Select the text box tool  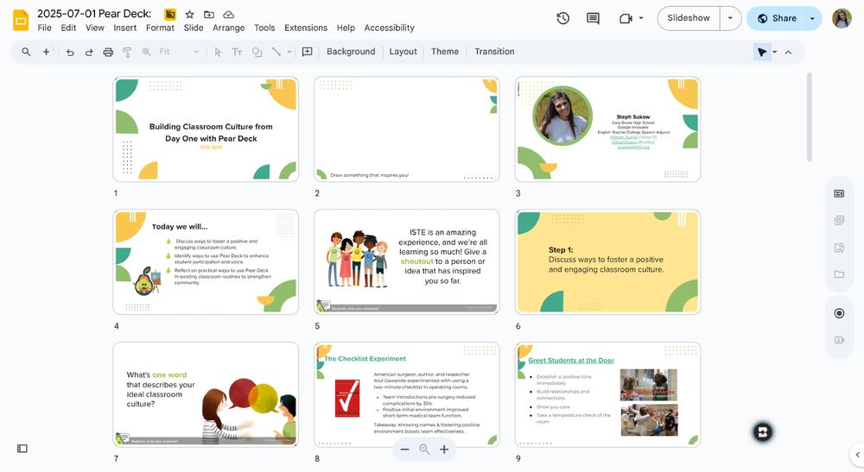[x=237, y=53]
